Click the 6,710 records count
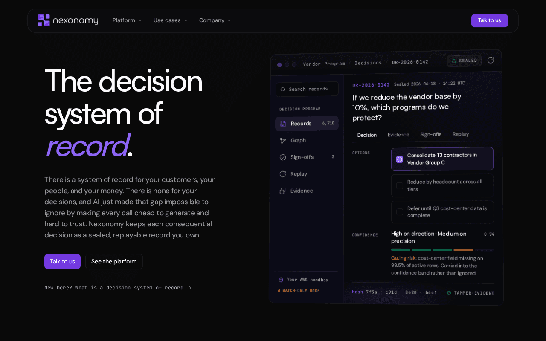Viewport: 546px width, 341px height. (328, 123)
